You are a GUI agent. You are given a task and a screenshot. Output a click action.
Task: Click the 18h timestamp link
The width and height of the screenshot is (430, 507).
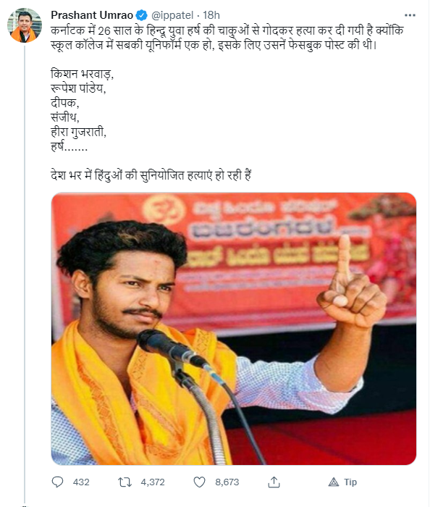pos(211,15)
